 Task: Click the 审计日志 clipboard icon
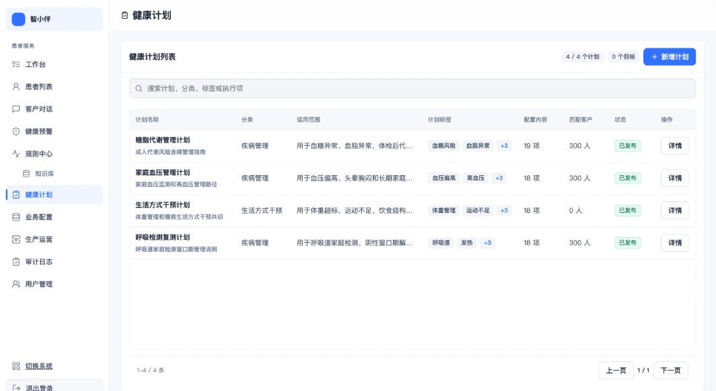[x=16, y=261]
